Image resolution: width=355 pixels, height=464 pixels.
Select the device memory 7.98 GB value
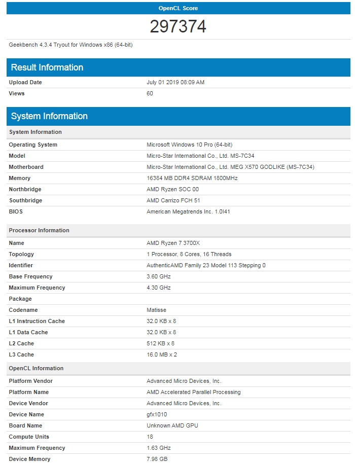click(x=157, y=459)
